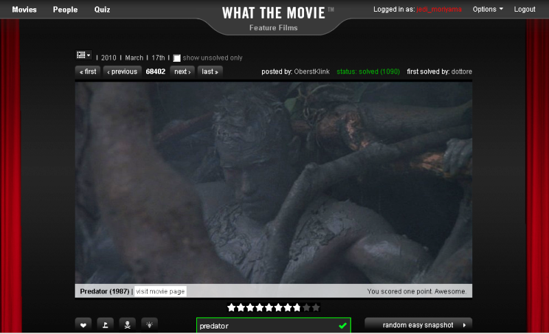Select March in date breadcrumb
Viewport: 549px width, 334px height.
pyautogui.click(x=134, y=58)
